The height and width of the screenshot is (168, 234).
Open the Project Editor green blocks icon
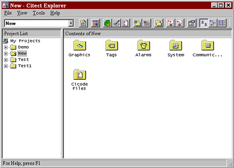point(108,23)
